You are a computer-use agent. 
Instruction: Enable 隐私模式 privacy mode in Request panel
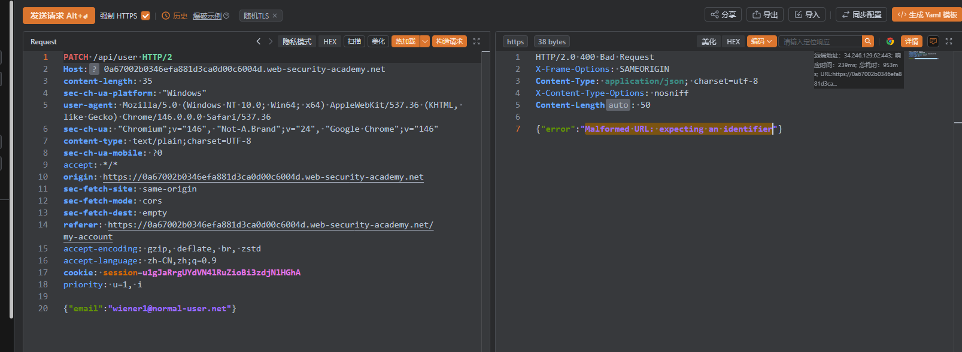tap(297, 41)
